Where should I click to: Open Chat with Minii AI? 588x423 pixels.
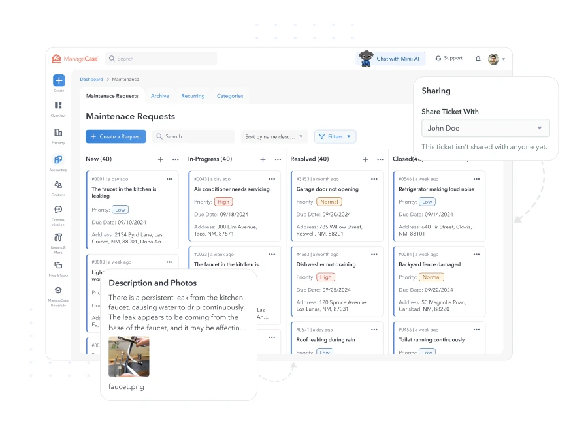pos(391,59)
